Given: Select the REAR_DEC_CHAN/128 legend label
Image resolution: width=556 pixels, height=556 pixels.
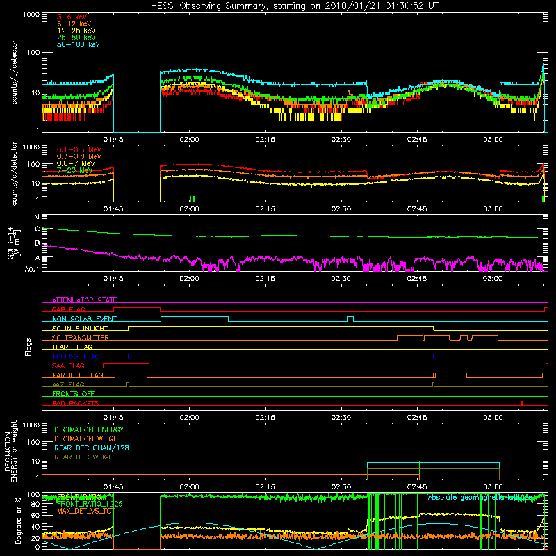Looking at the screenshot, I should (92, 448).
